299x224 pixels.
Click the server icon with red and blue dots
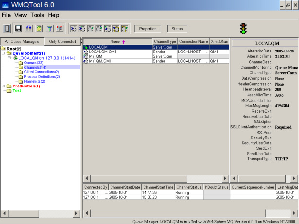(x=60, y=29)
